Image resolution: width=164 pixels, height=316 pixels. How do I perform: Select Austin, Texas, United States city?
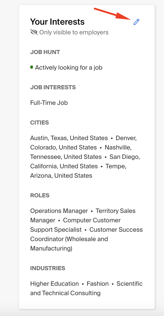click(69, 138)
